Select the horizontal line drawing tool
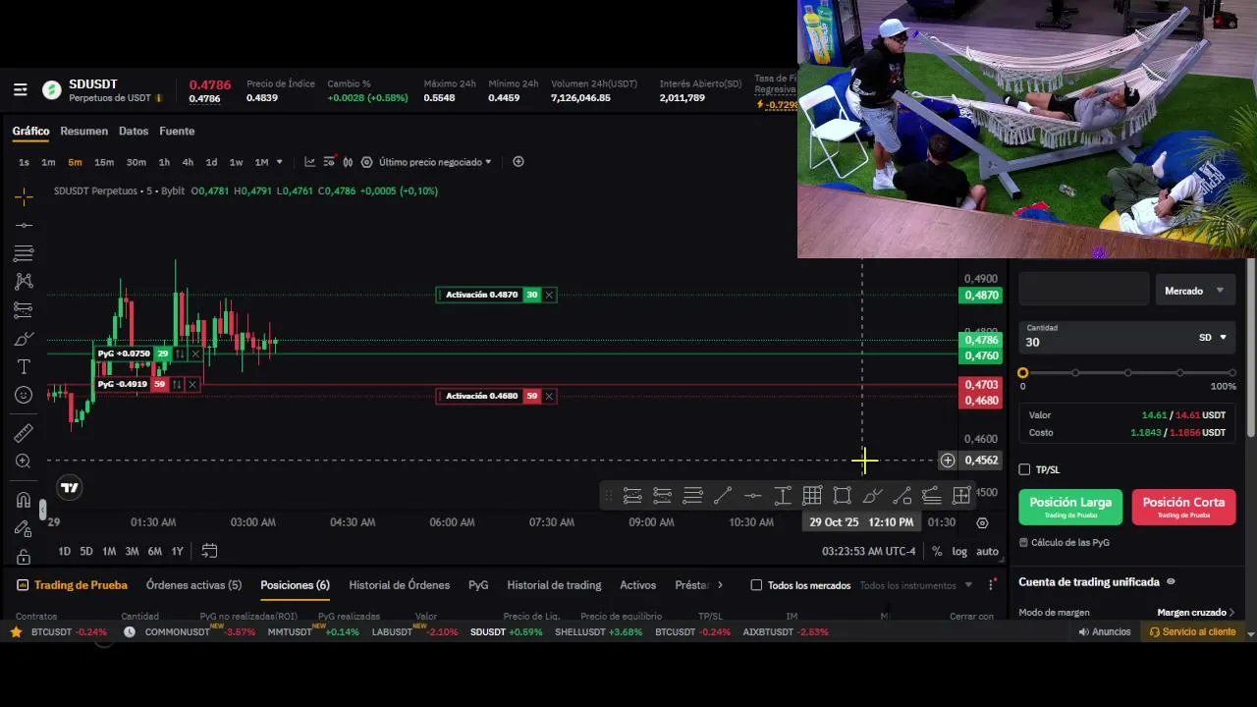Viewport: 1257px width, 707px height. [x=24, y=226]
